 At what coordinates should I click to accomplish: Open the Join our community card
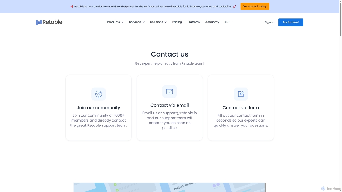coord(99,107)
